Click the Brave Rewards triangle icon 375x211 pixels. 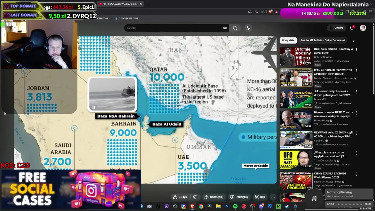277,12
